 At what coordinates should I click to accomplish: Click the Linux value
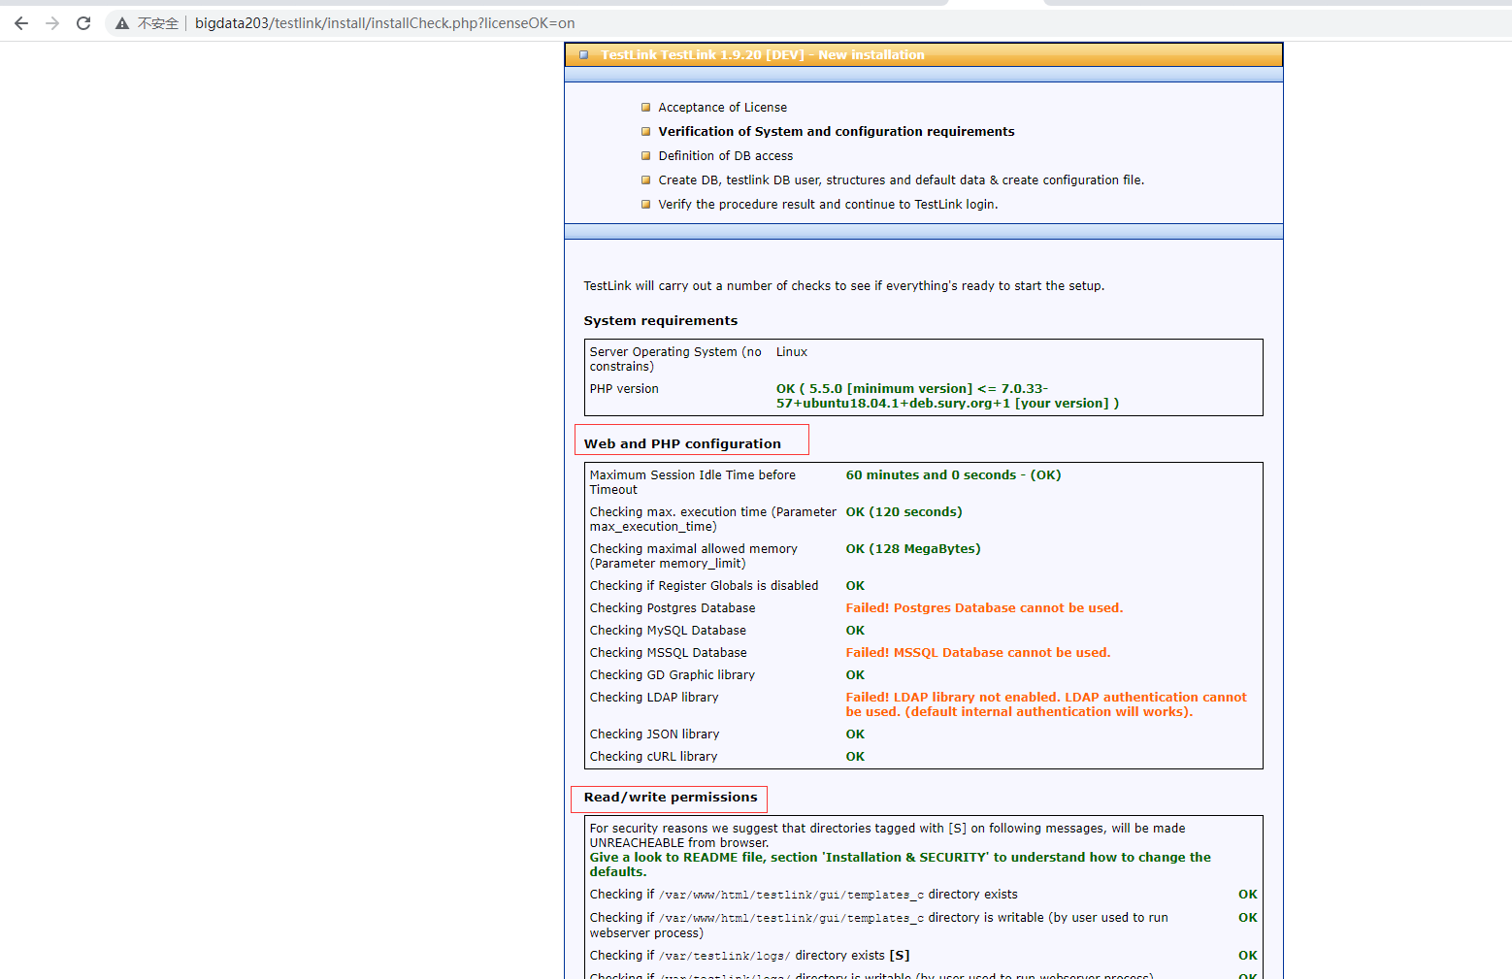pyautogui.click(x=792, y=352)
